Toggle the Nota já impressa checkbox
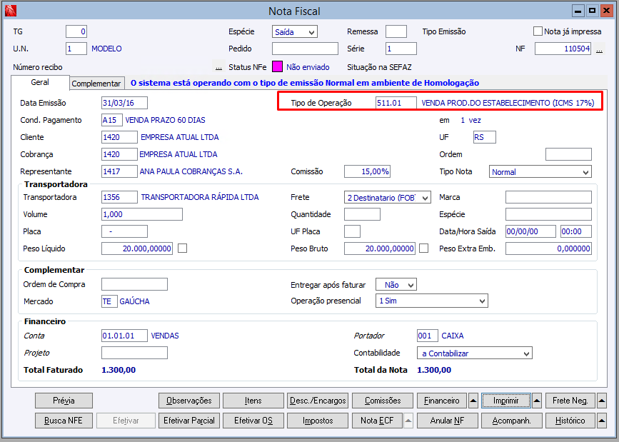The height and width of the screenshot is (442, 619). pyautogui.click(x=538, y=31)
